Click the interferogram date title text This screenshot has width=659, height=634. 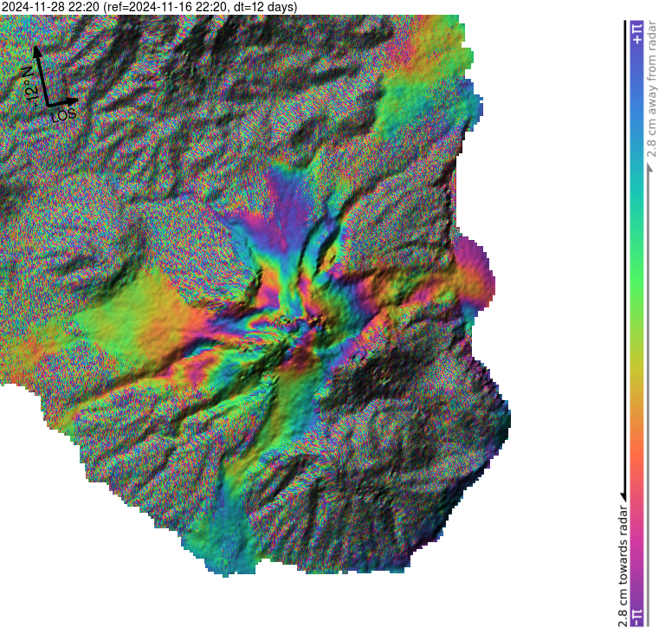coord(149,7)
